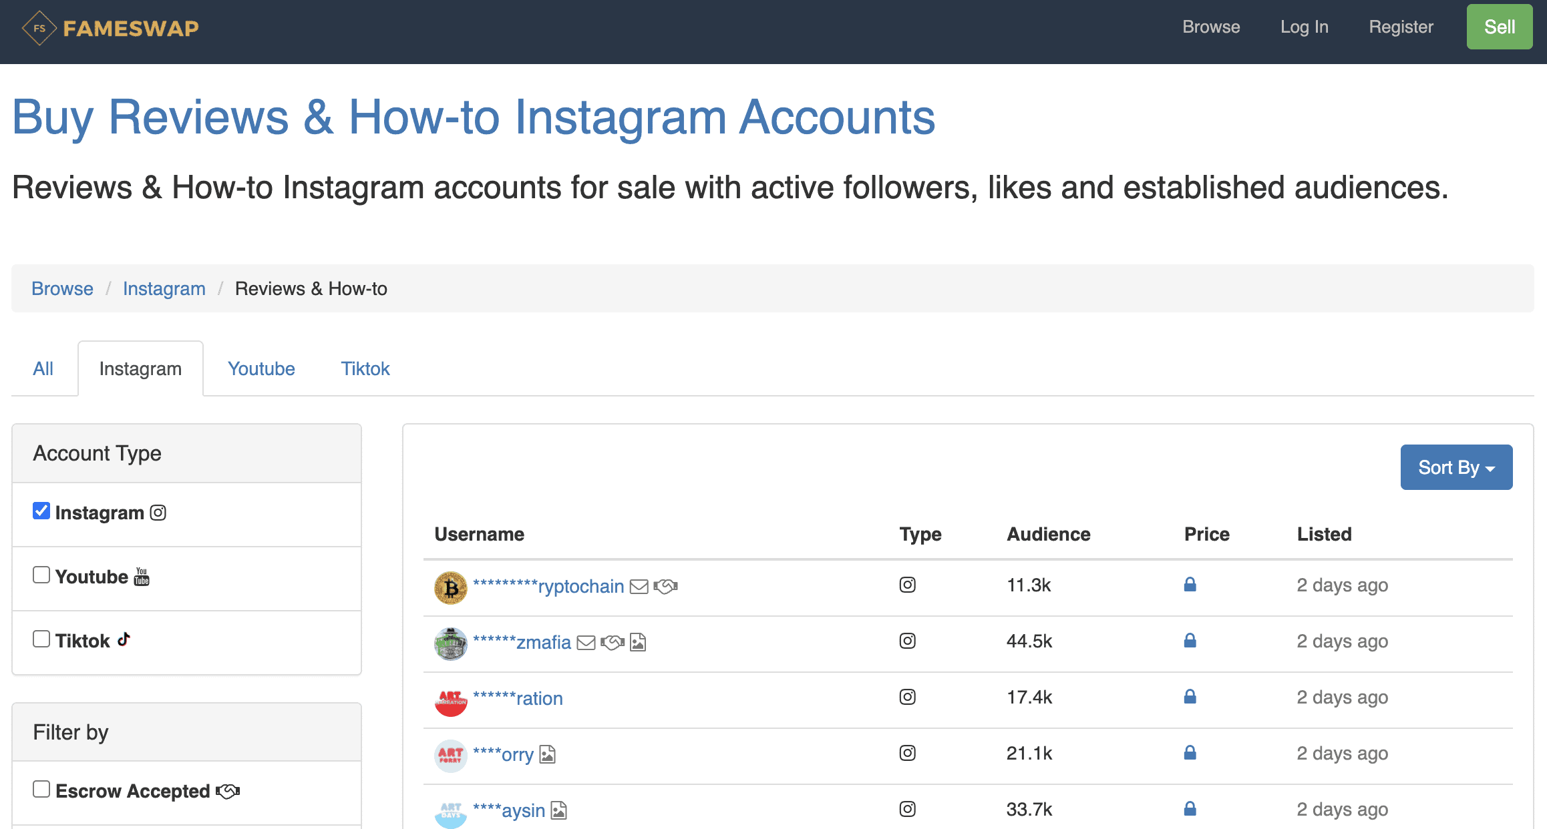Select the Instagram tab
1547x829 pixels.
click(x=139, y=368)
